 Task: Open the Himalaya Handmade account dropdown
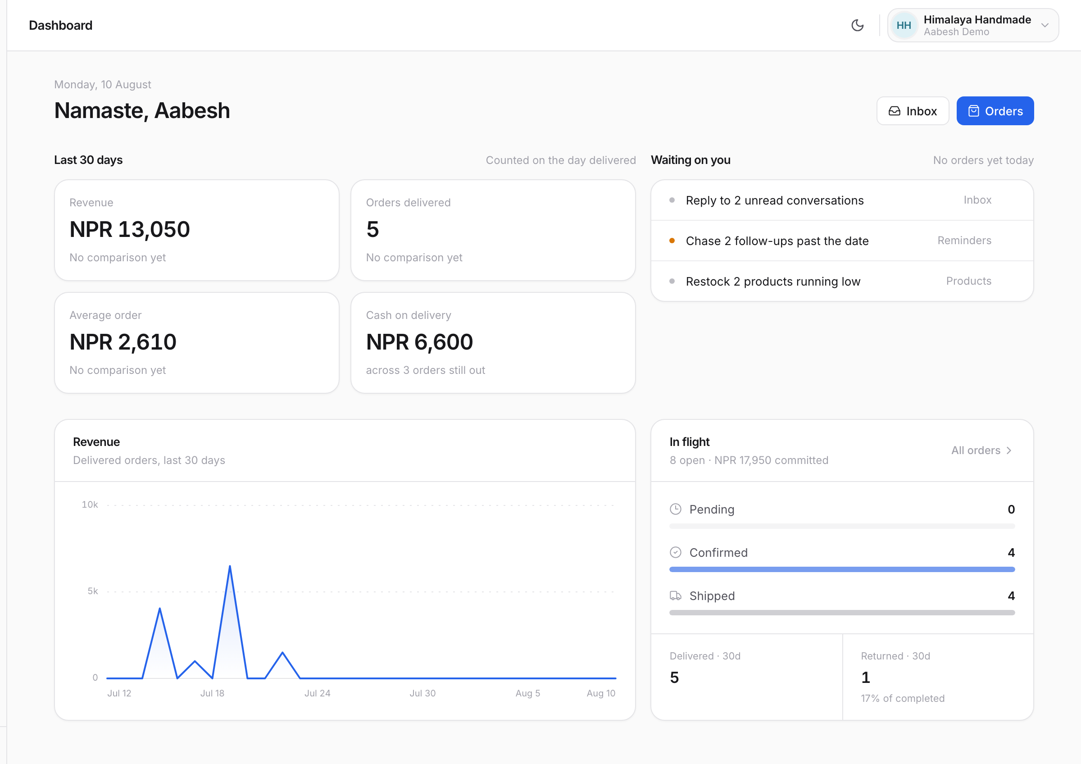[x=973, y=25]
